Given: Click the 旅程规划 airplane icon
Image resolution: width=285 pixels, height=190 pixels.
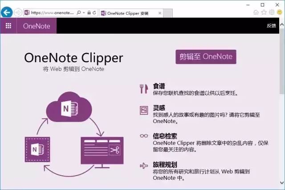Looking at the screenshot, I should pyautogui.click(x=144, y=166).
